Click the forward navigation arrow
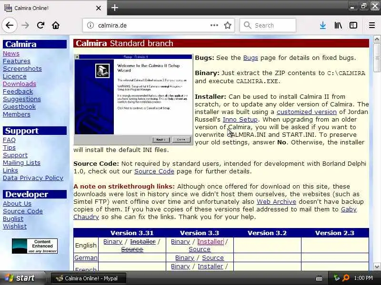Image resolution: width=381 pixels, height=285 pixels. coord(25,25)
